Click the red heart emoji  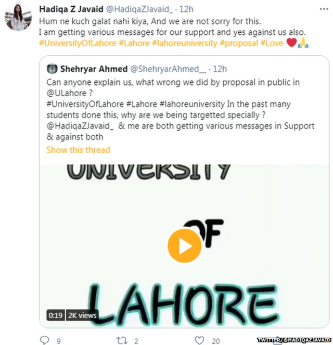(x=291, y=43)
